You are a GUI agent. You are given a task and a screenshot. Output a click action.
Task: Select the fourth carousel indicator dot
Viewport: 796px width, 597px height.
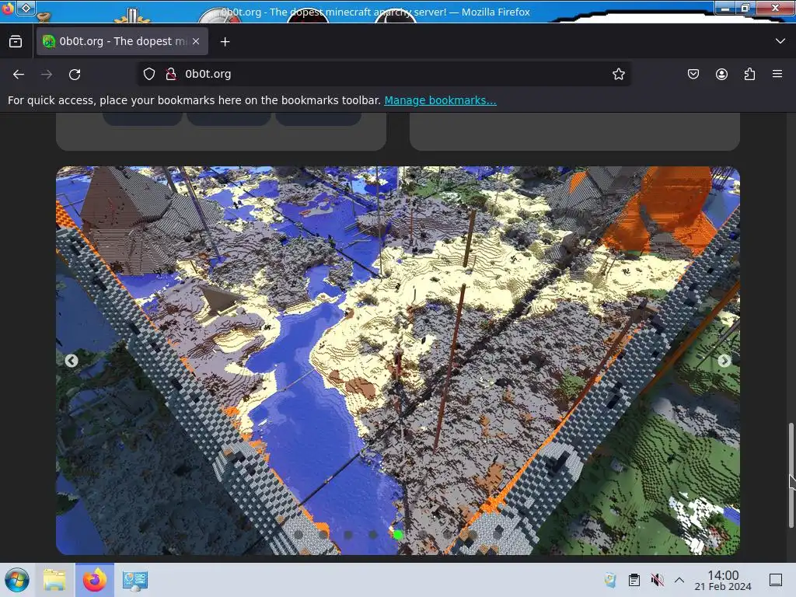coord(373,535)
